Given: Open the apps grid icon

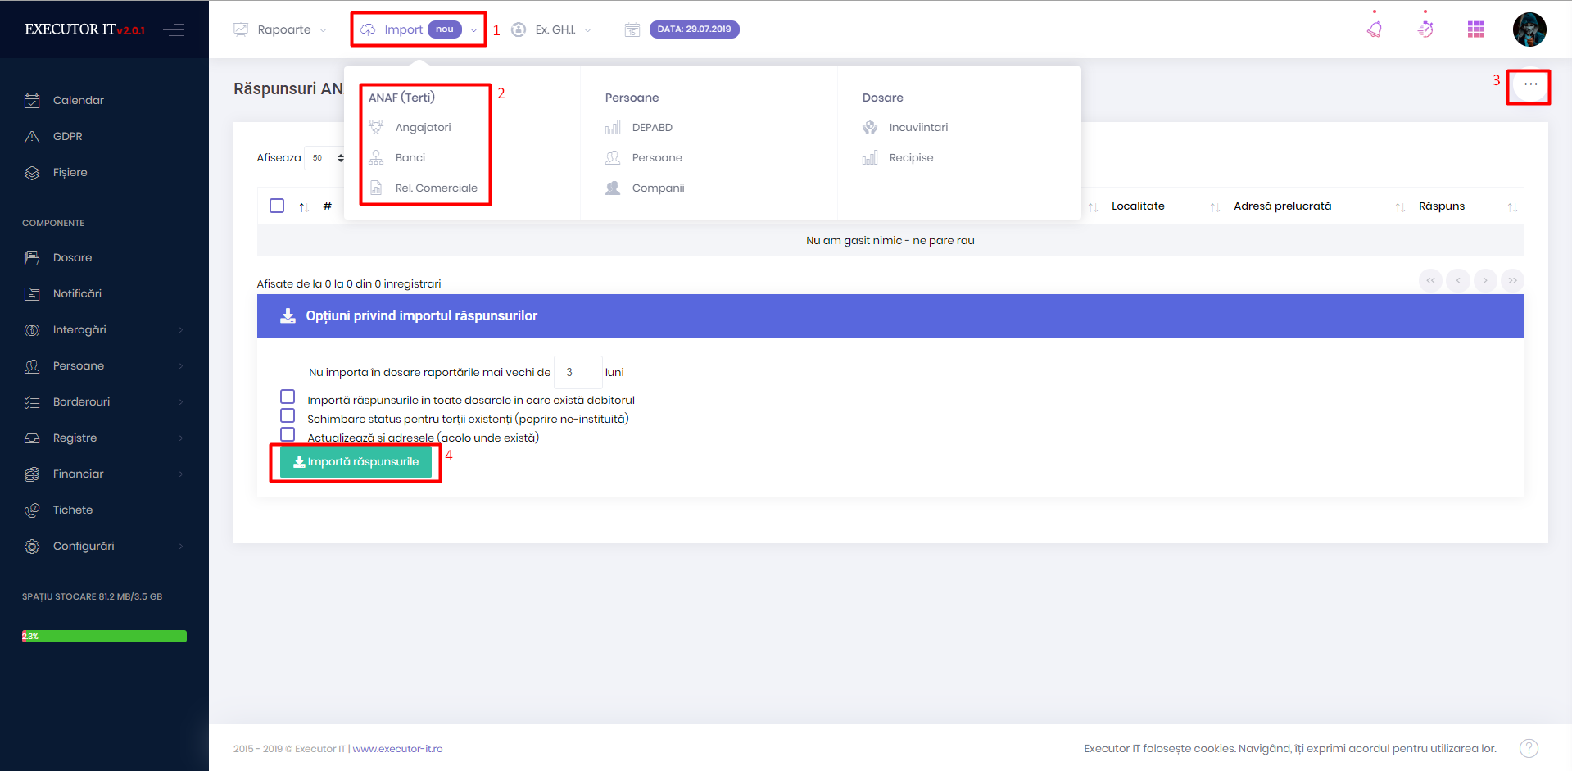Looking at the screenshot, I should pos(1476,29).
